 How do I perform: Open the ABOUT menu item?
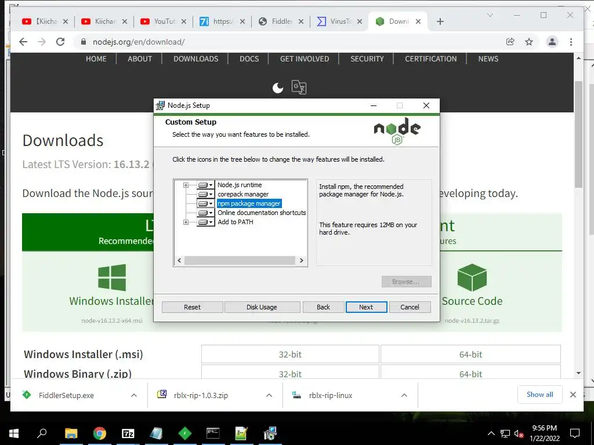tap(140, 59)
